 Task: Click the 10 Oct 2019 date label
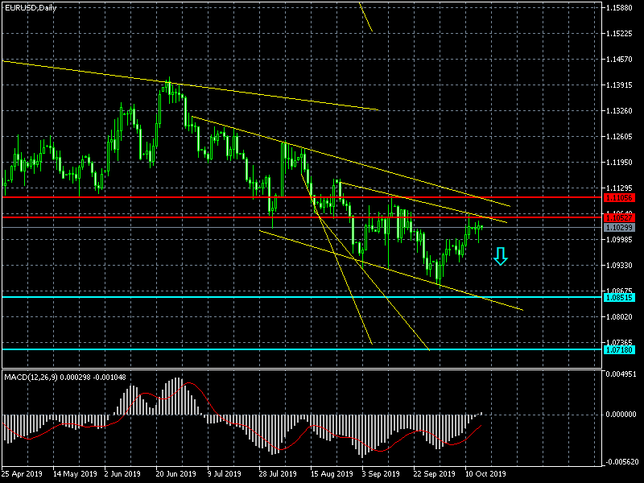click(486, 474)
